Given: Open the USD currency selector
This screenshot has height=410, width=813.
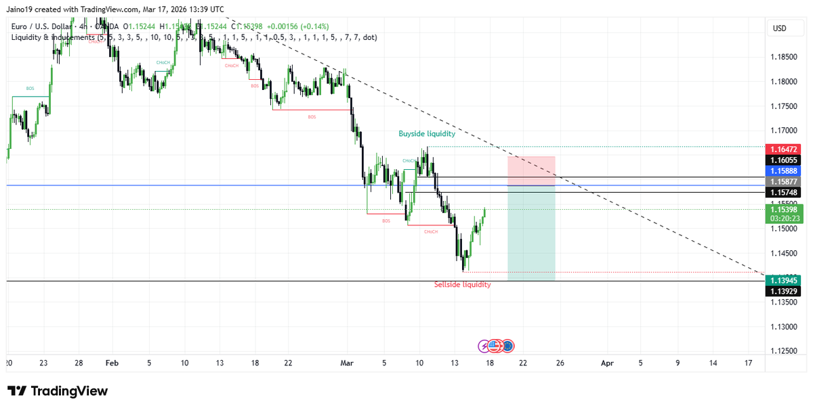Looking at the screenshot, I should coord(785,28).
